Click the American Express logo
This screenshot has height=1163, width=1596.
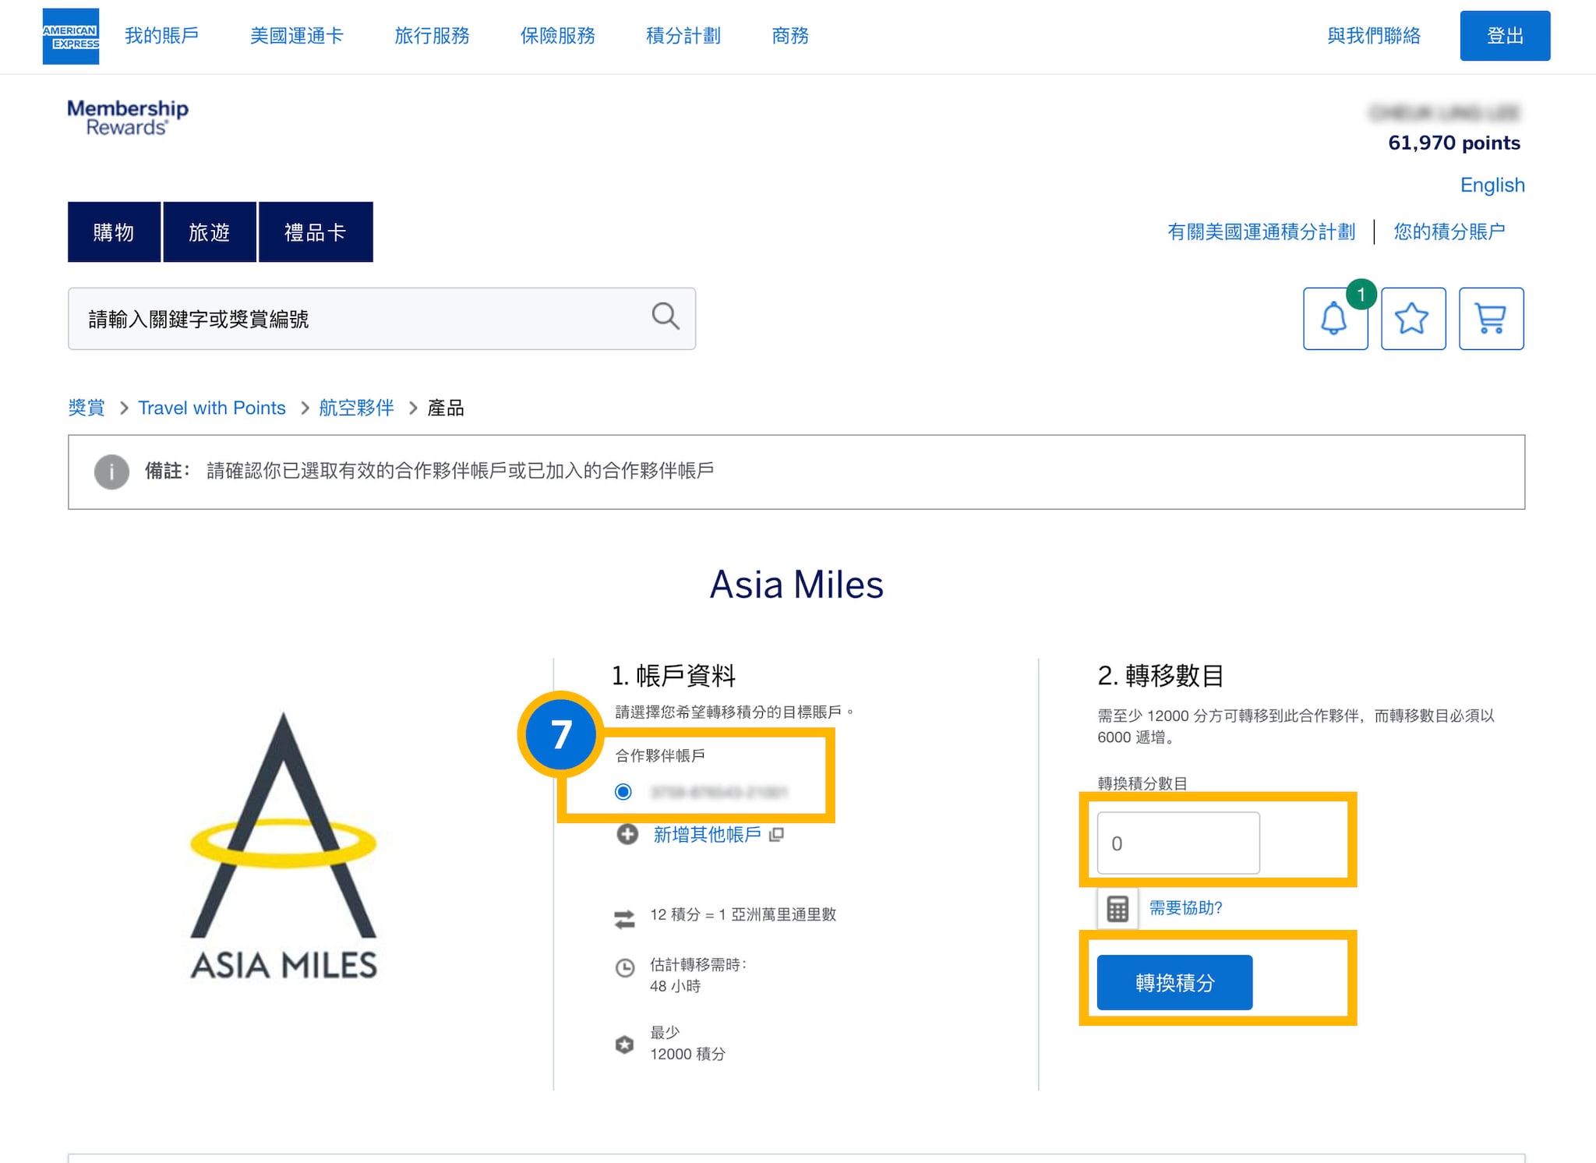[70, 36]
